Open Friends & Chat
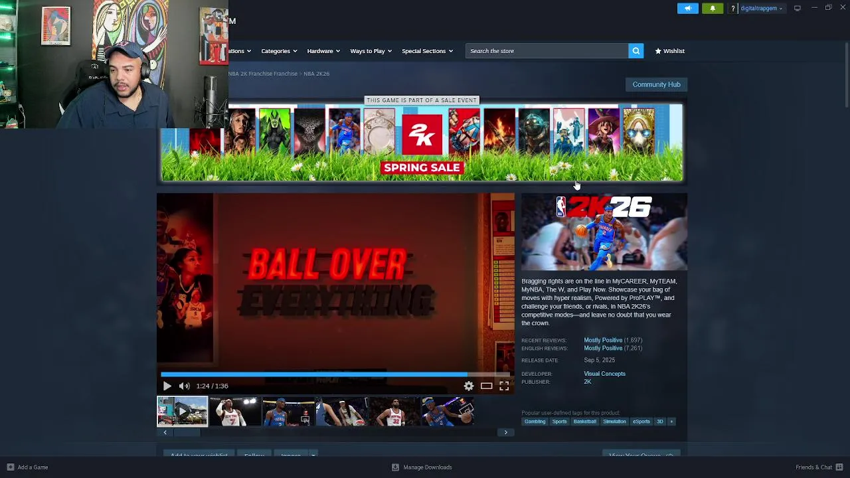 pos(813,467)
